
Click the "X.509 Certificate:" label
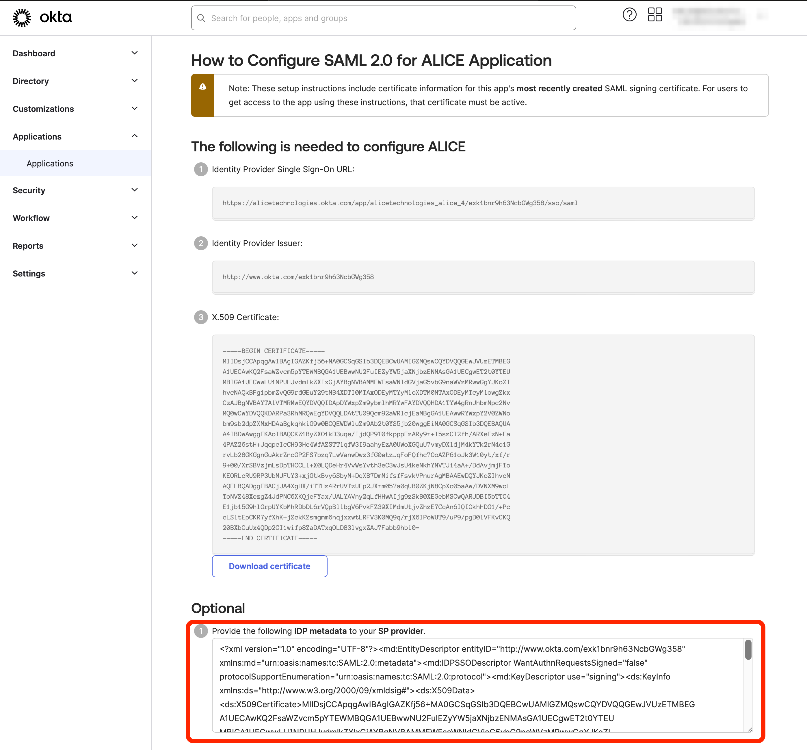(x=245, y=317)
